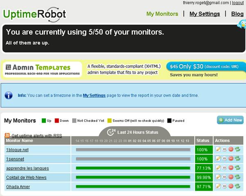Click the red Down legend swatch

[x=57, y=121]
